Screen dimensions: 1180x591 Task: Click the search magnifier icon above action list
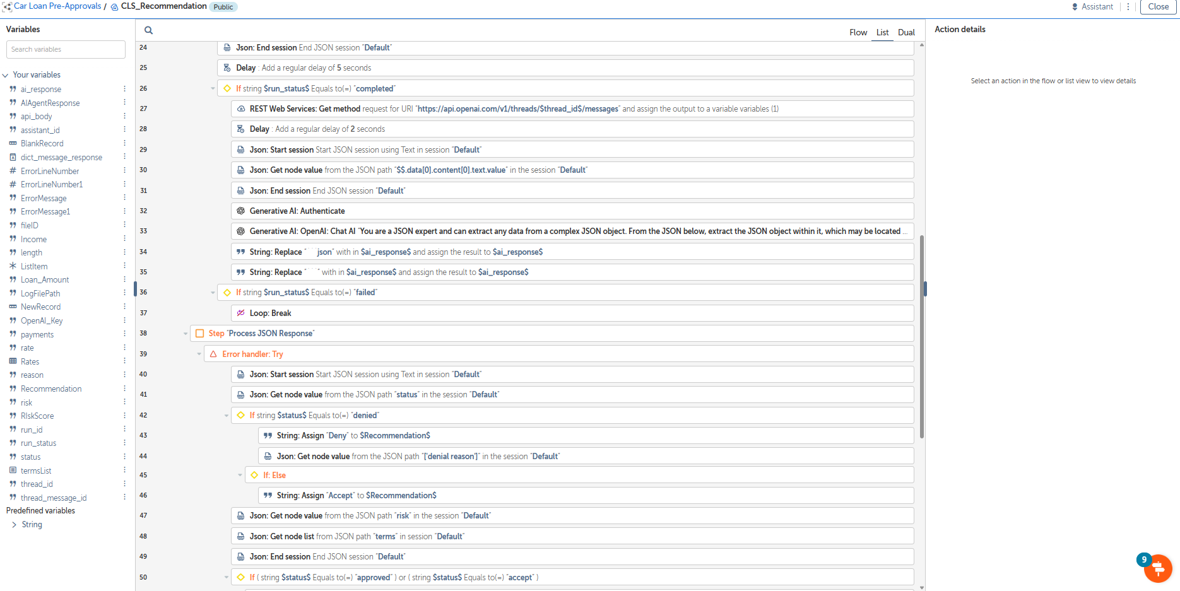click(148, 30)
